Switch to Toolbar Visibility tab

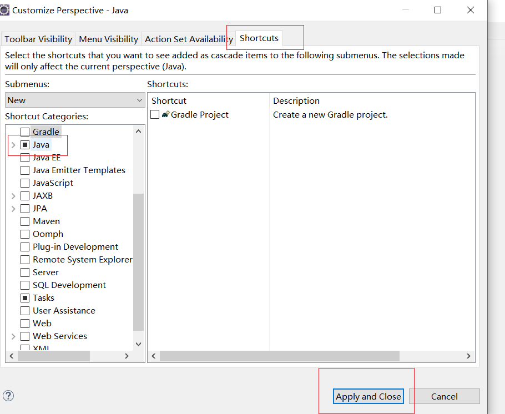[x=38, y=39]
